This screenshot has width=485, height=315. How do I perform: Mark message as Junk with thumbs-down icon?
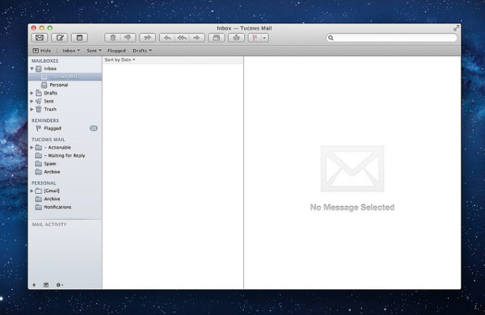click(128, 38)
